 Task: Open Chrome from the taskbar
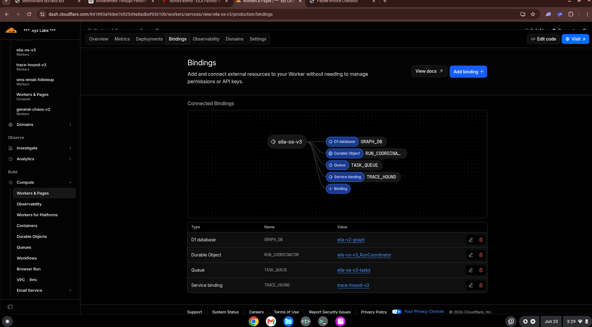[253, 321]
